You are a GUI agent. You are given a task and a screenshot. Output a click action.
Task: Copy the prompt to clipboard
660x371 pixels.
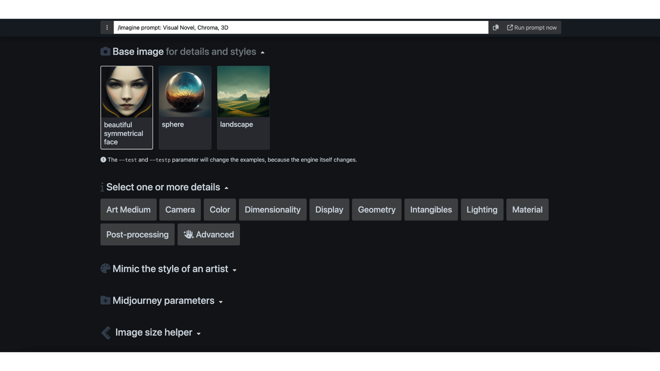[496, 27]
